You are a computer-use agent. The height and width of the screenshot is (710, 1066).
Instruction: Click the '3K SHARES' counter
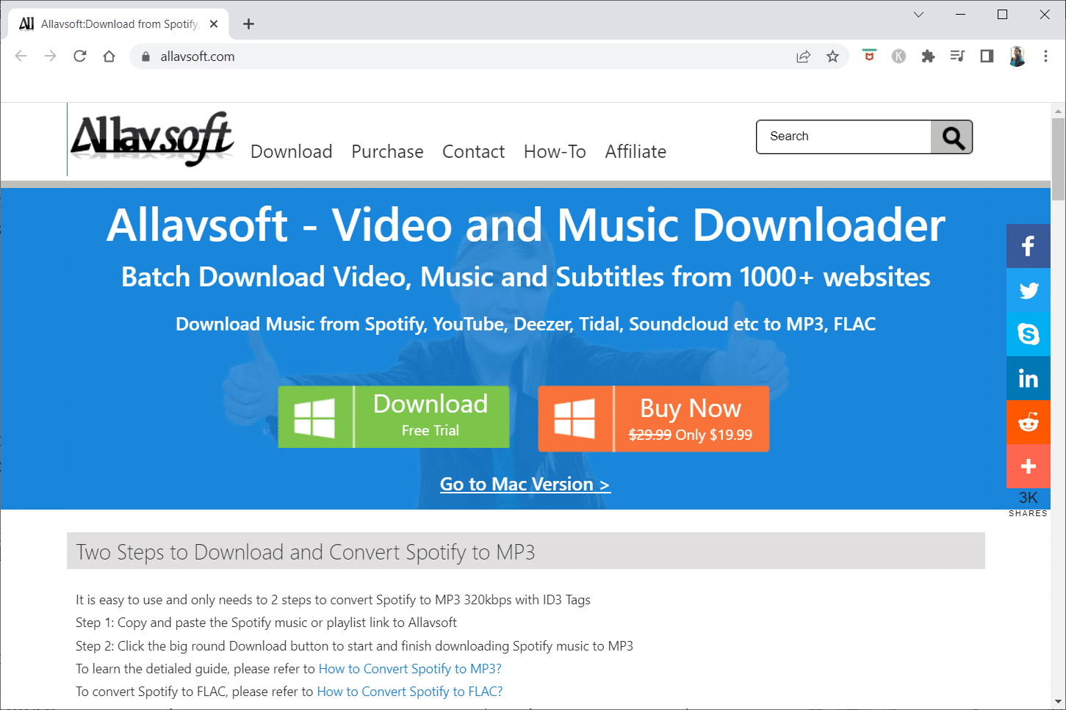point(1029,504)
